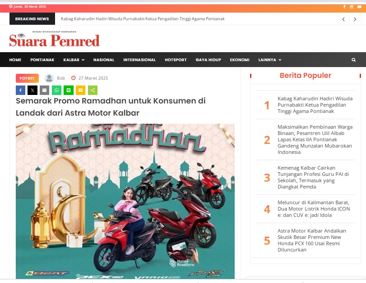Expand the Lainnya dropdown menu

(x=269, y=60)
